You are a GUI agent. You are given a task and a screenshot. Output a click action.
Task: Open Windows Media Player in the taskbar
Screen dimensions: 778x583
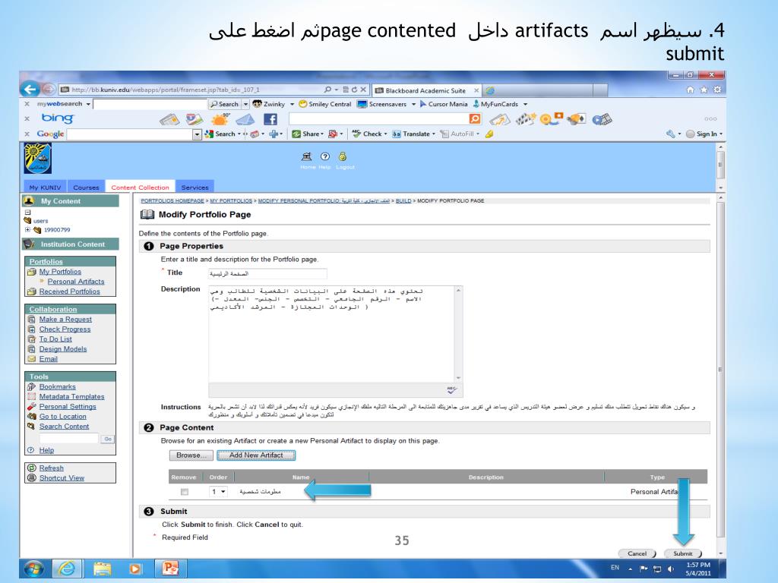[x=135, y=569]
